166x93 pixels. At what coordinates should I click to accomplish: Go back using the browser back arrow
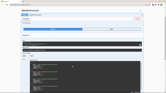2,5
